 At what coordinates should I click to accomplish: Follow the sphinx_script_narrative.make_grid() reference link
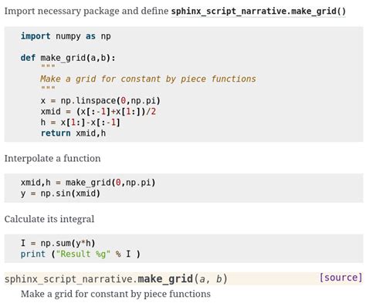point(259,12)
